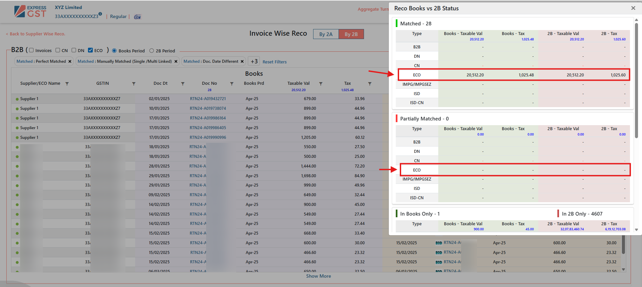The image size is (642, 287).
Task: Filter the Doc No column
Action: tap(232, 84)
